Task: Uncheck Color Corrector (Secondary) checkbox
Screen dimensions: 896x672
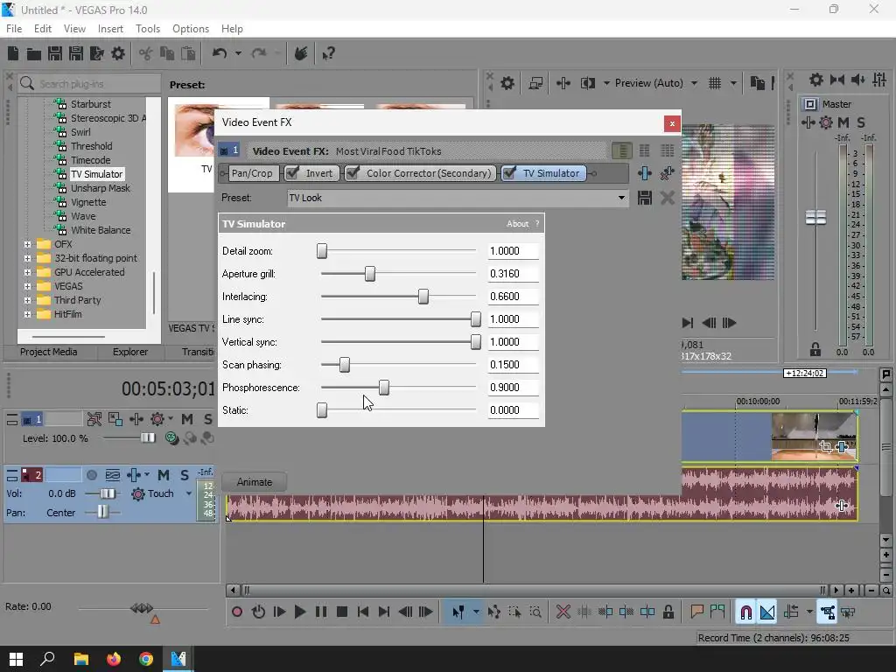Action: point(353,173)
